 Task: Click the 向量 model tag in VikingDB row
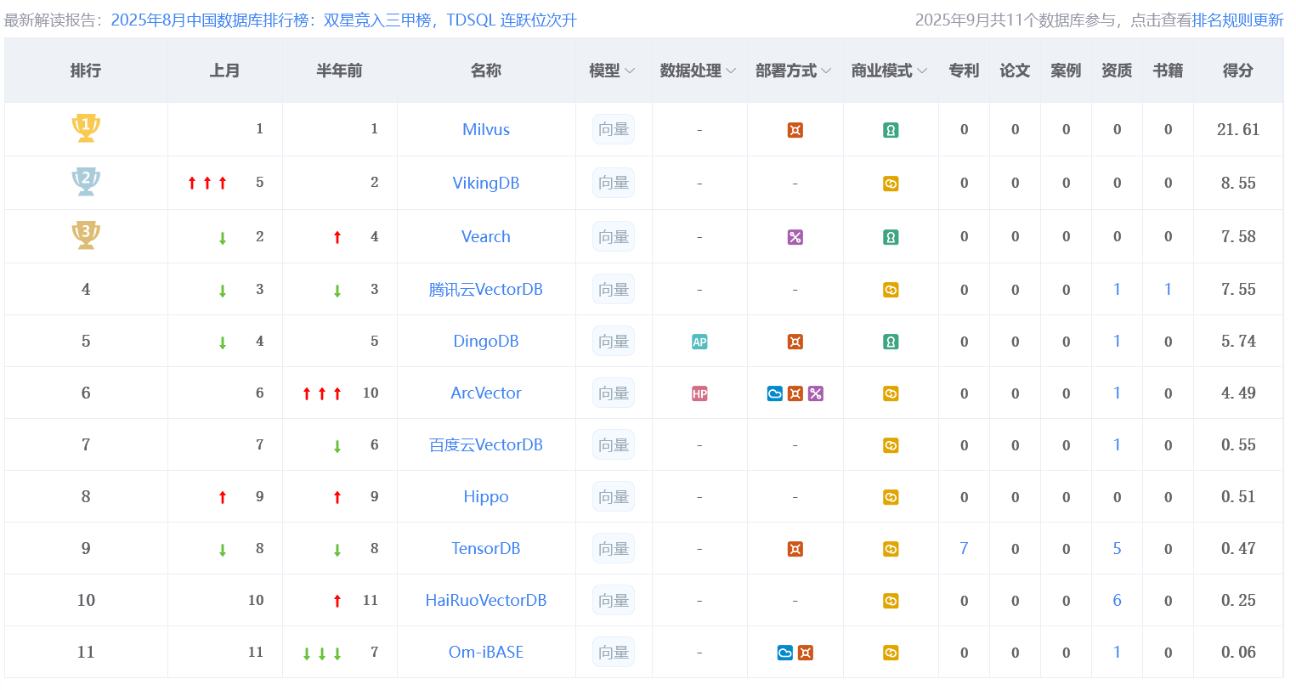pos(614,183)
